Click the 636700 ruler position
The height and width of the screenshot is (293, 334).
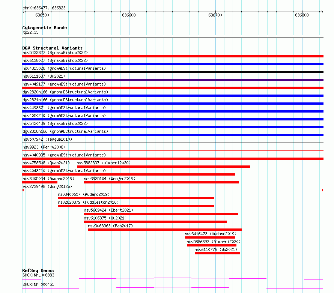click(215, 15)
